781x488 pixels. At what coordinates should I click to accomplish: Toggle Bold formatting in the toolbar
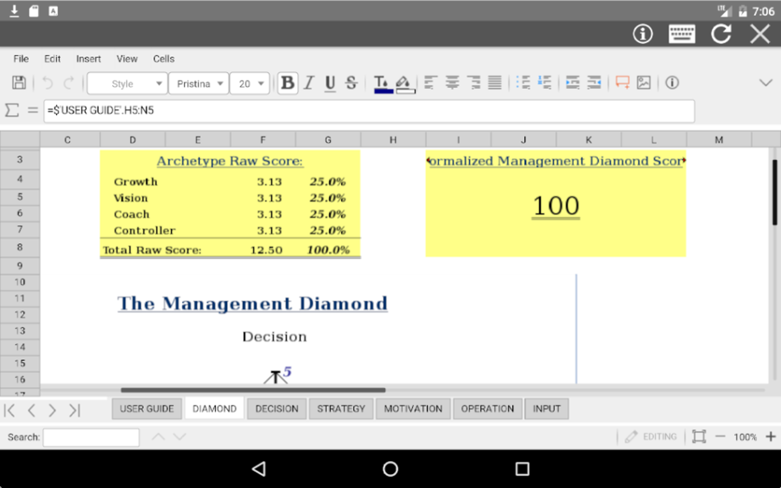287,83
